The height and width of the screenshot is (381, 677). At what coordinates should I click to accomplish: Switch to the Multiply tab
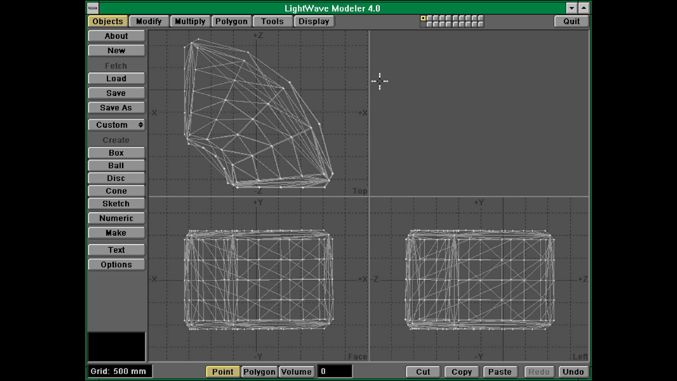click(x=190, y=21)
